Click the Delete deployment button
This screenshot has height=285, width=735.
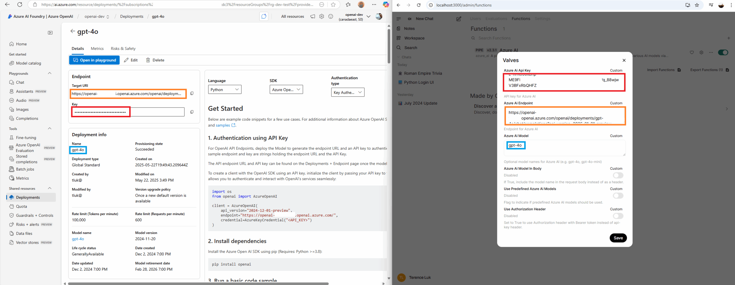(155, 60)
